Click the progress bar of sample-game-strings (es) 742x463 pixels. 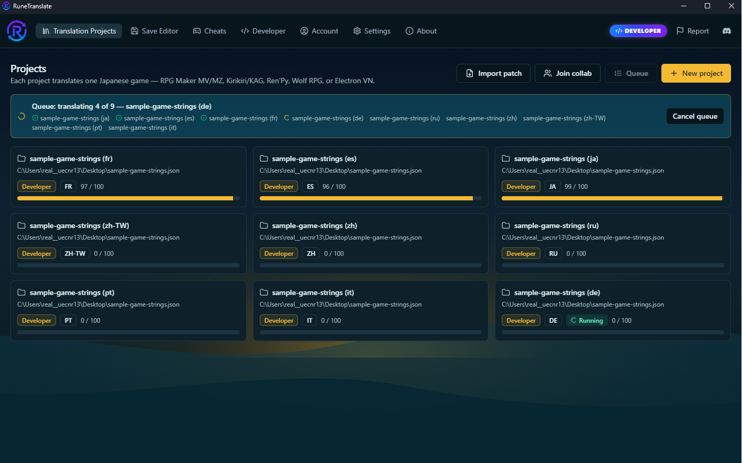(371, 198)
